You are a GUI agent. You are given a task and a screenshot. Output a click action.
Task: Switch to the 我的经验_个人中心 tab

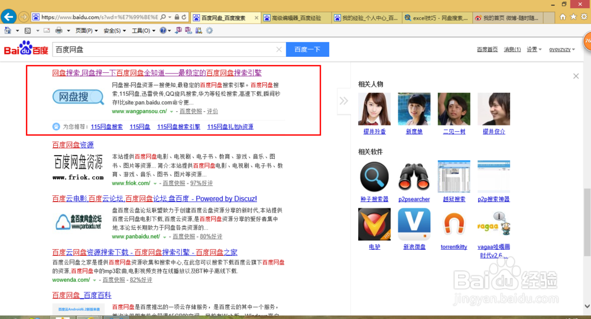pos(366,18)
